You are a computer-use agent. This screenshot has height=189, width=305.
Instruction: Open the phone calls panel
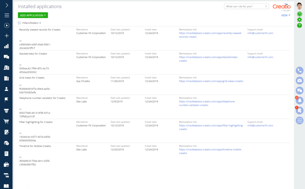coord(300,71)
